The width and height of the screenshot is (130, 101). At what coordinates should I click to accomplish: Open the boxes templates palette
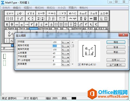pyautogui.click(x=104, y=18)
